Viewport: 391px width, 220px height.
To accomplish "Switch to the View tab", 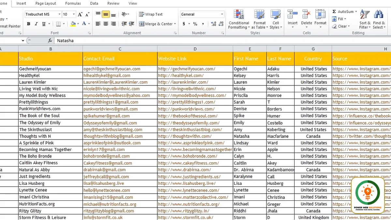I will tap(133, 4).
